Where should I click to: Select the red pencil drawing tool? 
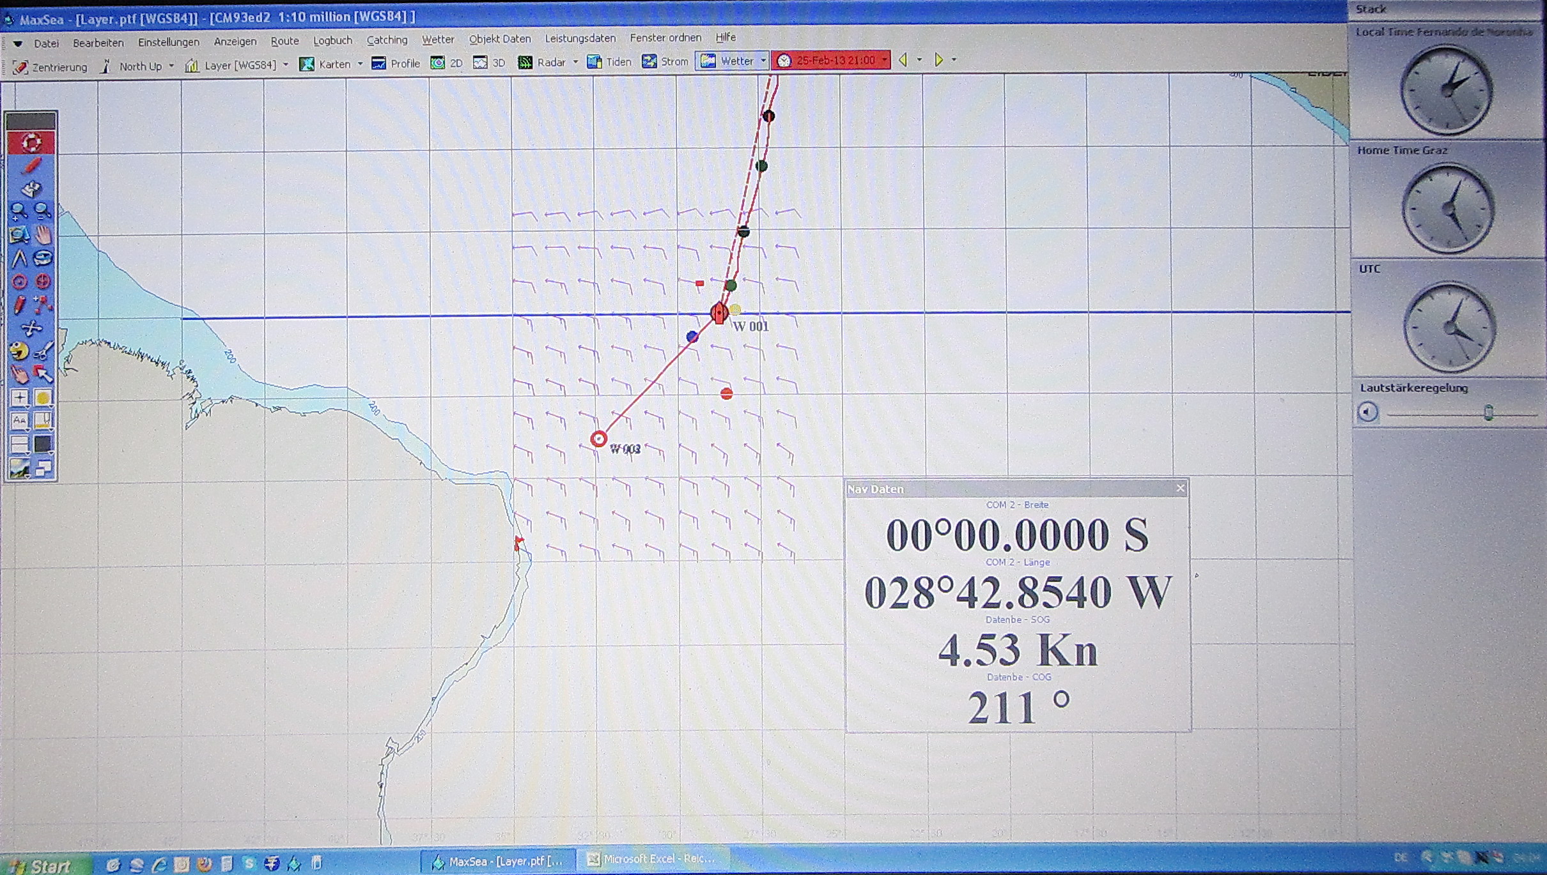tap(19, 305)
